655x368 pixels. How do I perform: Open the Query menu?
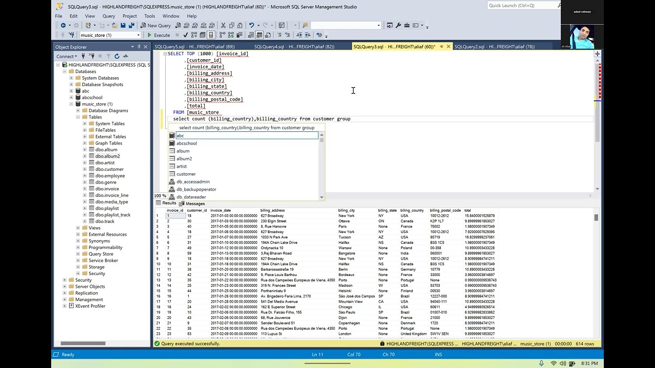[108, 16]
